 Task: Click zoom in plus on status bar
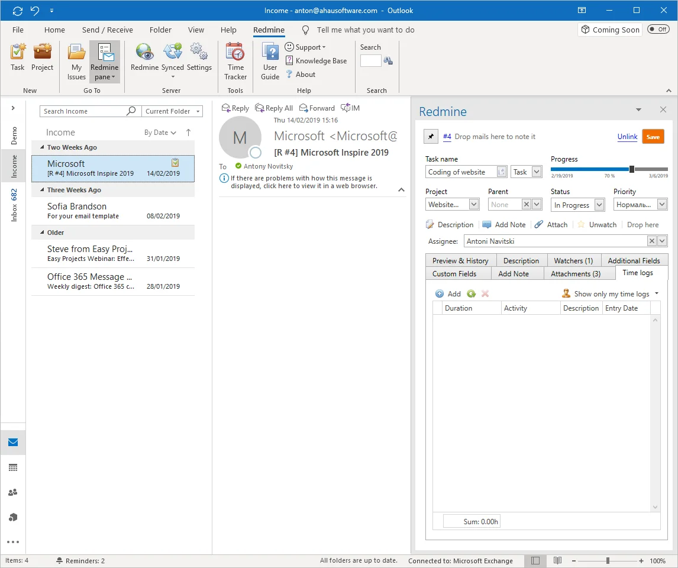point(641,561)
